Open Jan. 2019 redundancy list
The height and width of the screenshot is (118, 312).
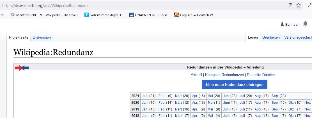point(145,109)
